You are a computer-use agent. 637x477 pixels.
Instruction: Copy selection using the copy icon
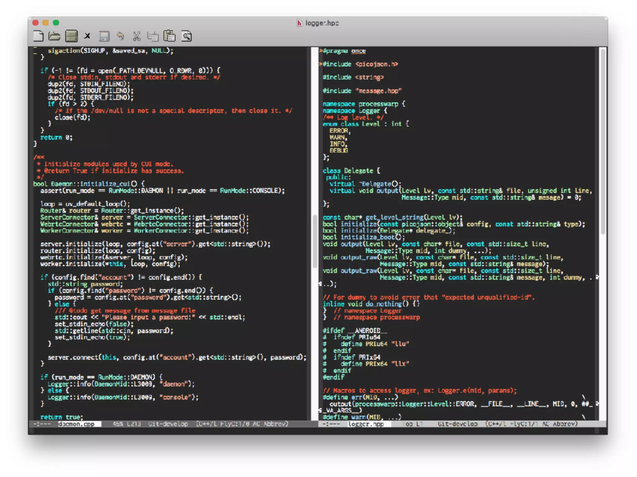tap(153, 36)
